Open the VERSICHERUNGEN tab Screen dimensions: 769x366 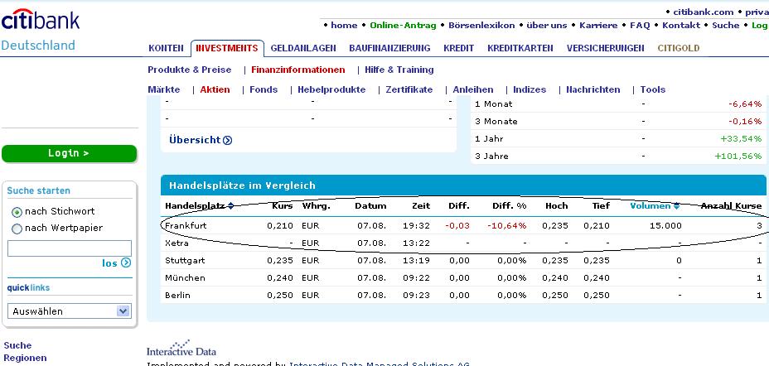[x=605, y=48]
